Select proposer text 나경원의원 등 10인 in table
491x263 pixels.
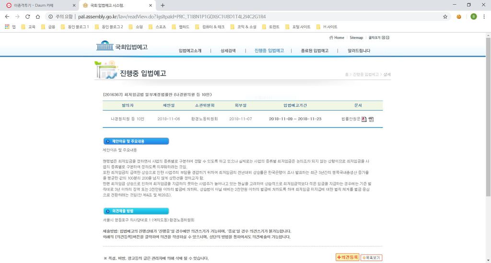[x=128, y=119]
